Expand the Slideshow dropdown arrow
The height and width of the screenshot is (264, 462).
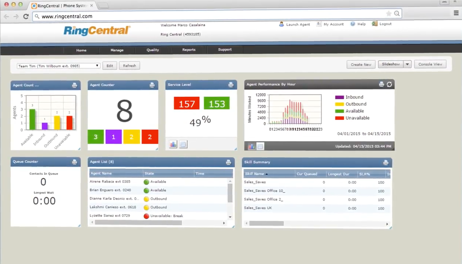click(x=407, y=64)
